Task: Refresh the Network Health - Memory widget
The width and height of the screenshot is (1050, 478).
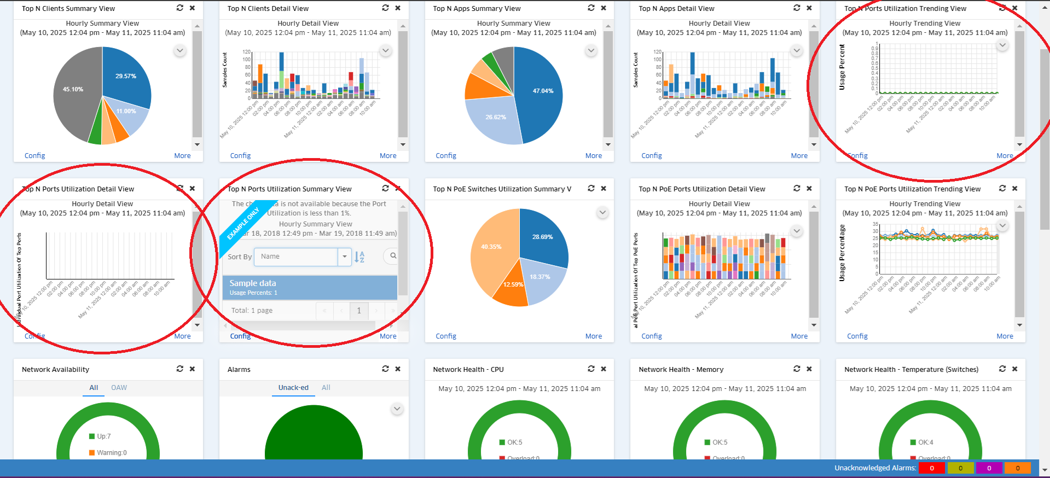Action: pyautogui.click(x=797, y=369)
